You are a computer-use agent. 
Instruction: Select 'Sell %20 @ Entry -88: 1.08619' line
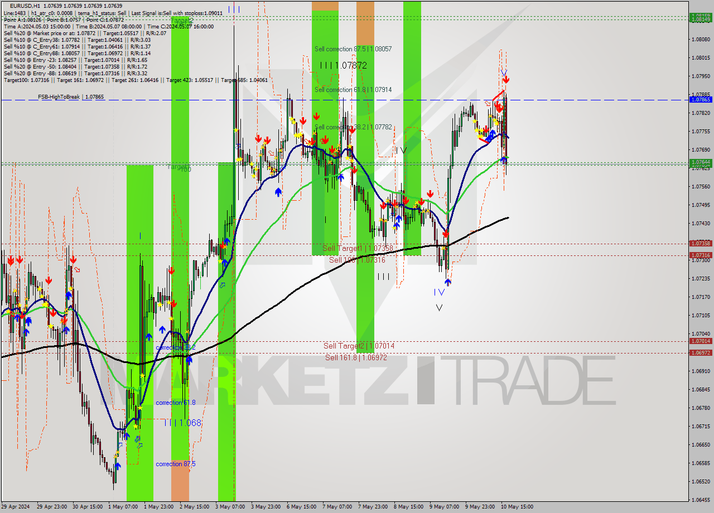pos(76,73)
